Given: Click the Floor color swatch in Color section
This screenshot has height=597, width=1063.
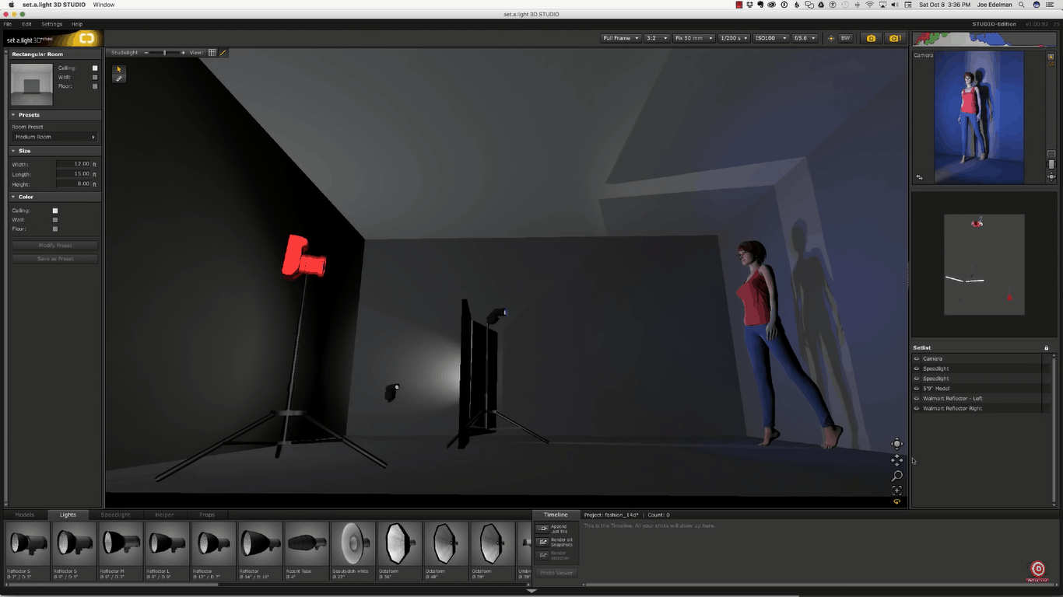Looking at the screenshot, I should [x=55, y=229].
